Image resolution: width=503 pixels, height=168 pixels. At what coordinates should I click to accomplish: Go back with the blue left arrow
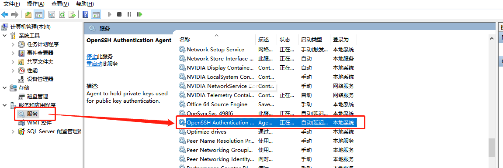point(5,14)
